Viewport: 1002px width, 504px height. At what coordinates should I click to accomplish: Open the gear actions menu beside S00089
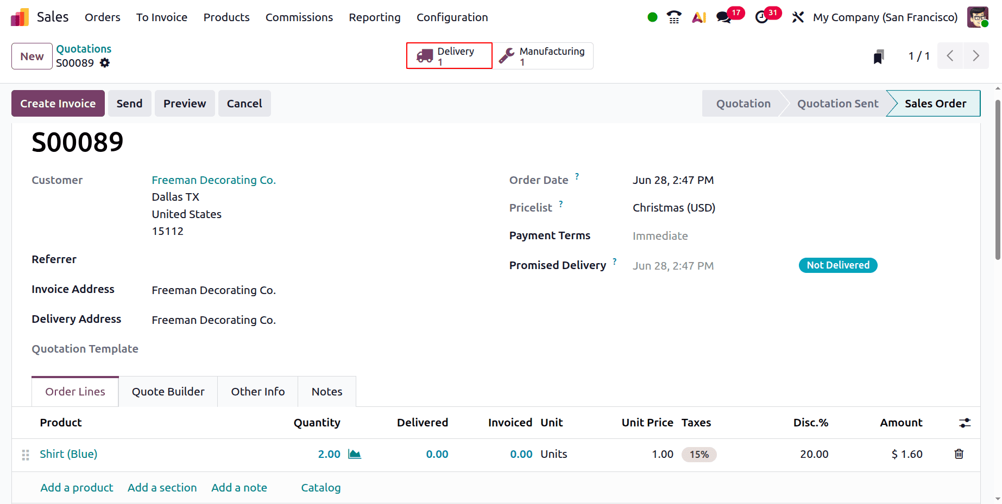pos(105,63)
